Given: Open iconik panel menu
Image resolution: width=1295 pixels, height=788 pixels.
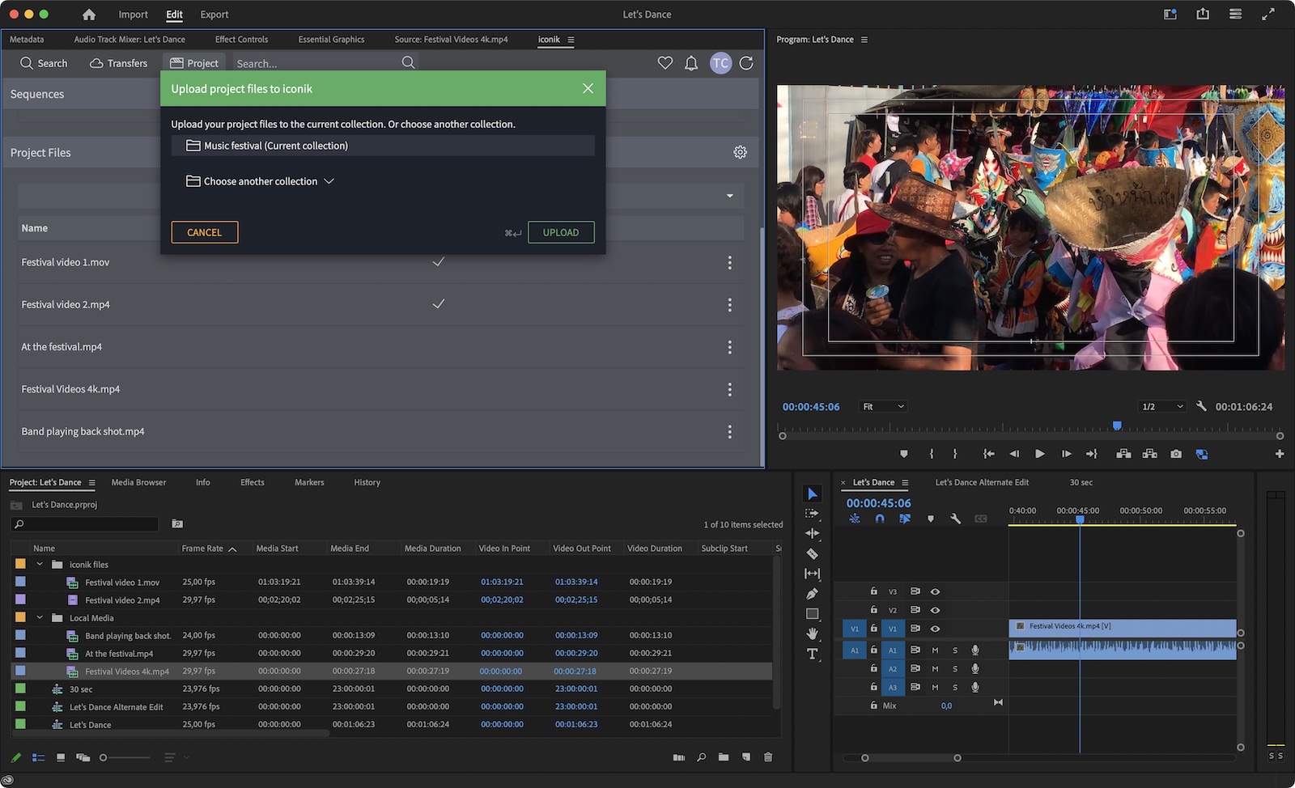Looking at the screenshot, I should tap(571, 40).
